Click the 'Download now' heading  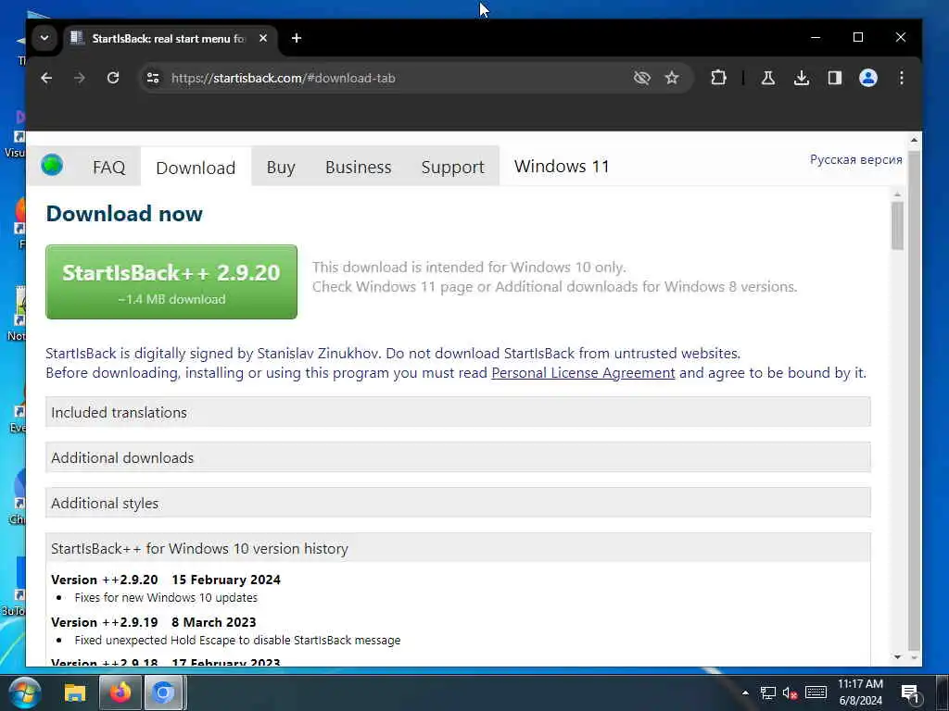tap(124, 214)
